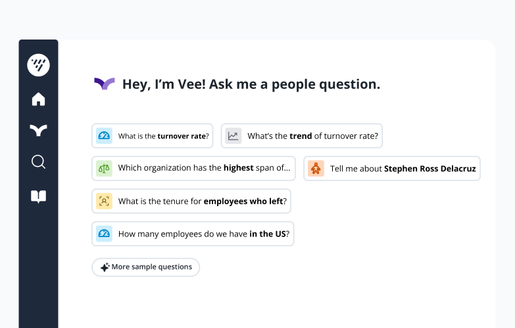
Task: Open the guidebook book icon in sidebar
Action: pyautogui.click(x=38, y=196)
